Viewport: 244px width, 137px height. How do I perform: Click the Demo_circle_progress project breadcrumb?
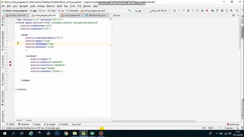tap(15, 11)
